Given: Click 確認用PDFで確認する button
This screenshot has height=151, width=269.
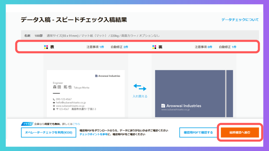Looking at the screenshot, I should point(198,132).
